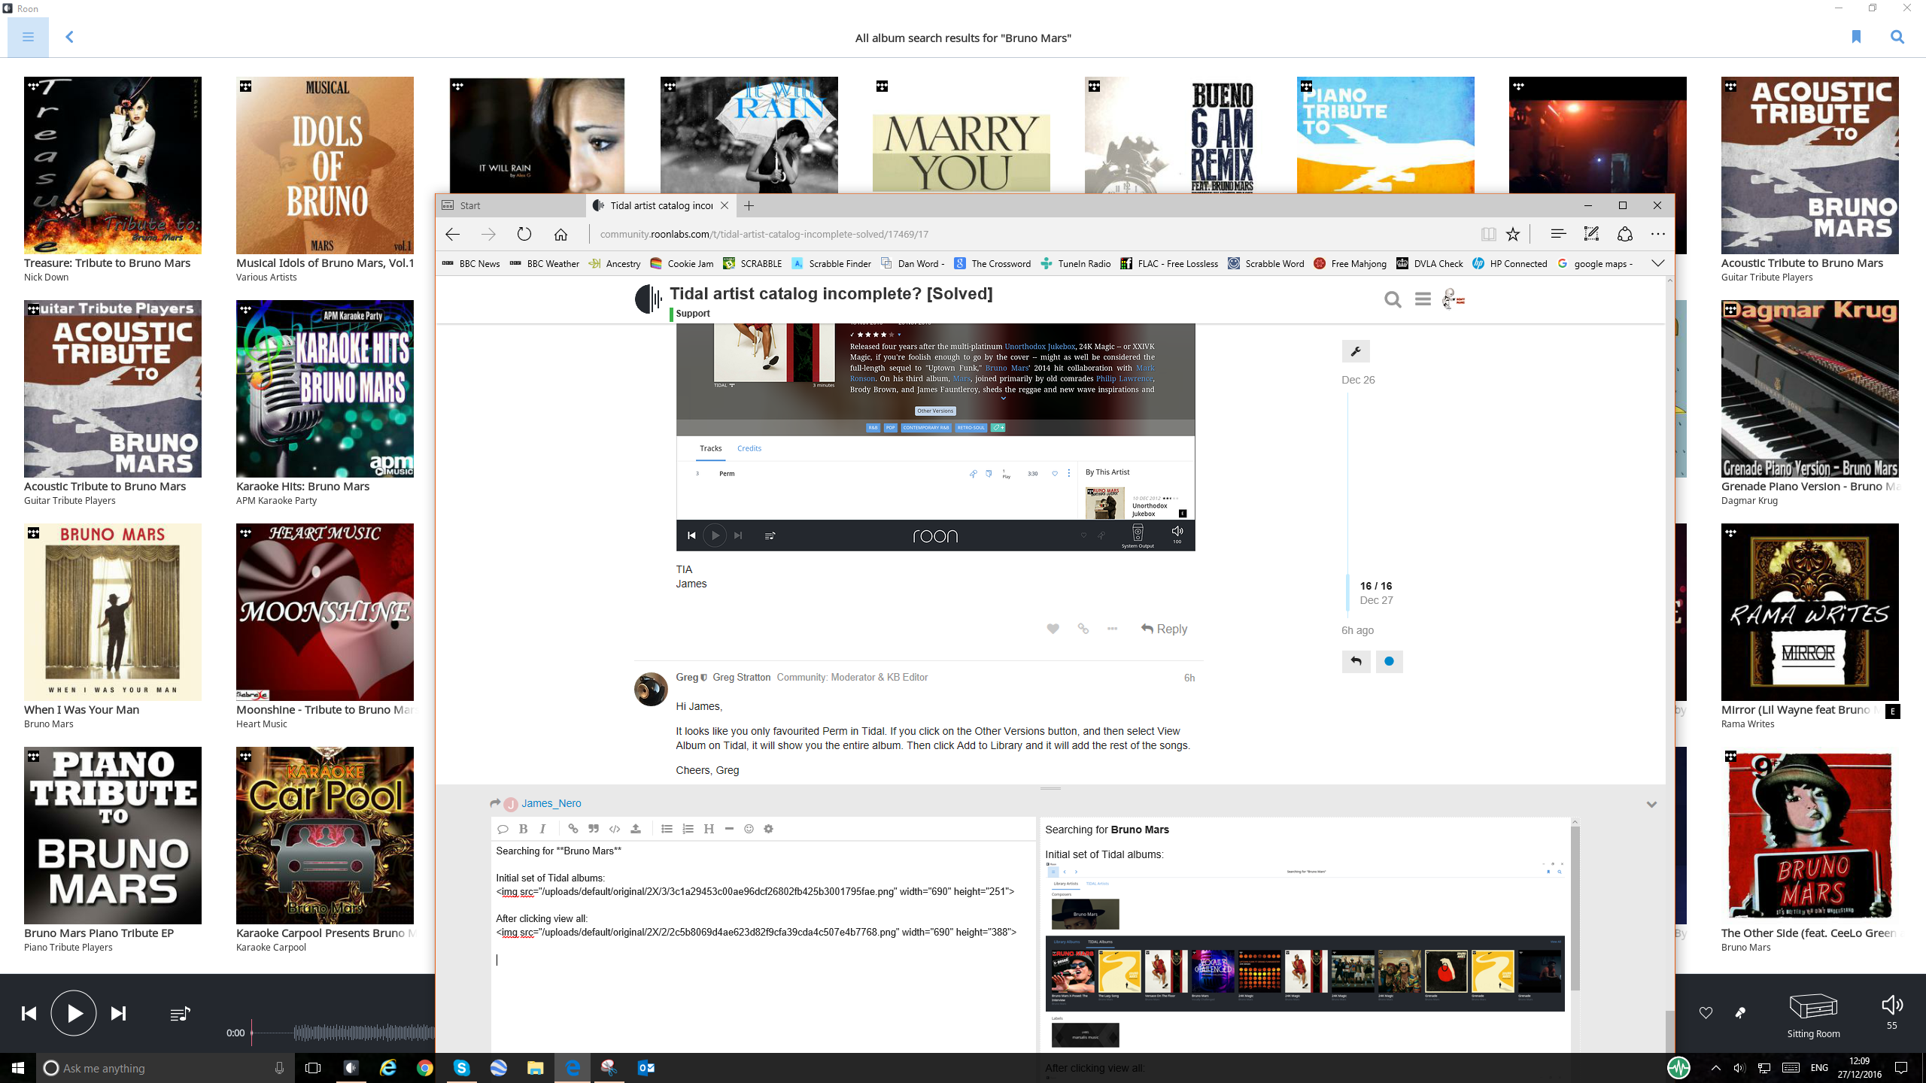Toggle Edge reading view
The image size is (1926, 1083).
click(1488, 234)
